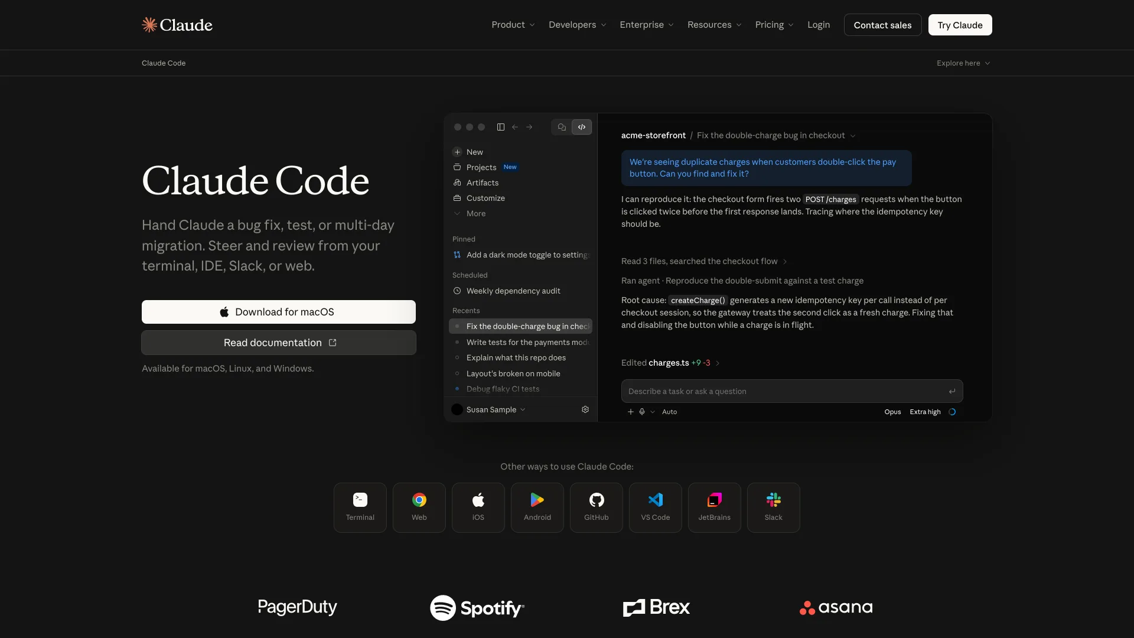Click the microphone icon below the input
Viewport: 1134px width, 638px height.
point(642,412)
